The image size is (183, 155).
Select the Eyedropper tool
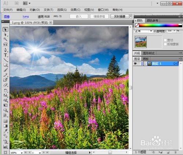[5, 131]
